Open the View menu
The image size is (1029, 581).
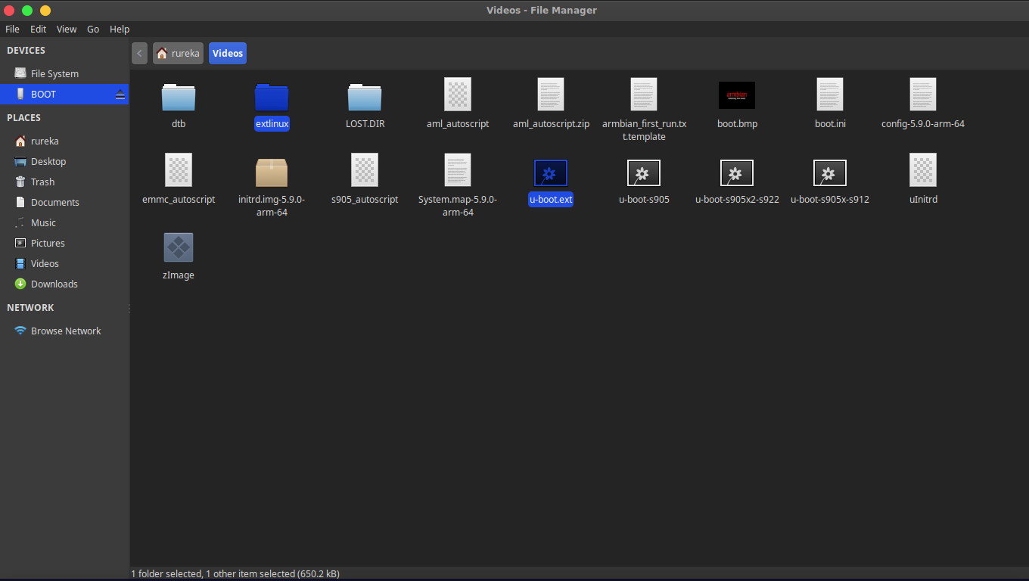tap(67, 29)
